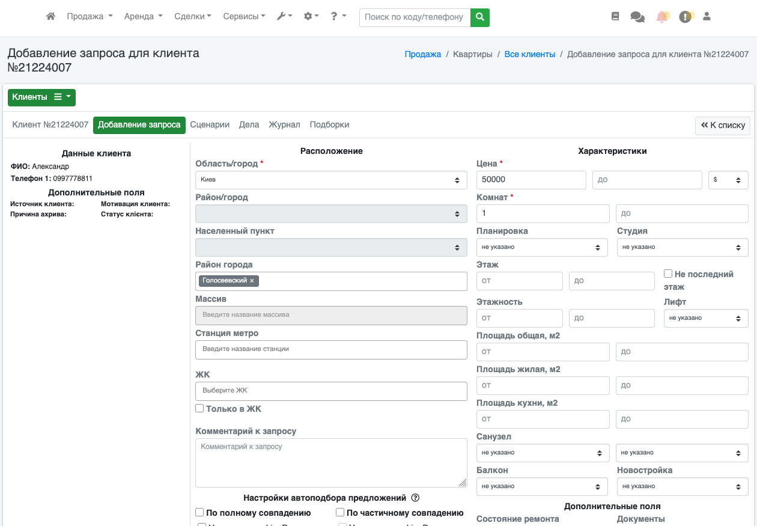Remove the Голосеевский district tag

pyautogui.click(x=252, y=281)
